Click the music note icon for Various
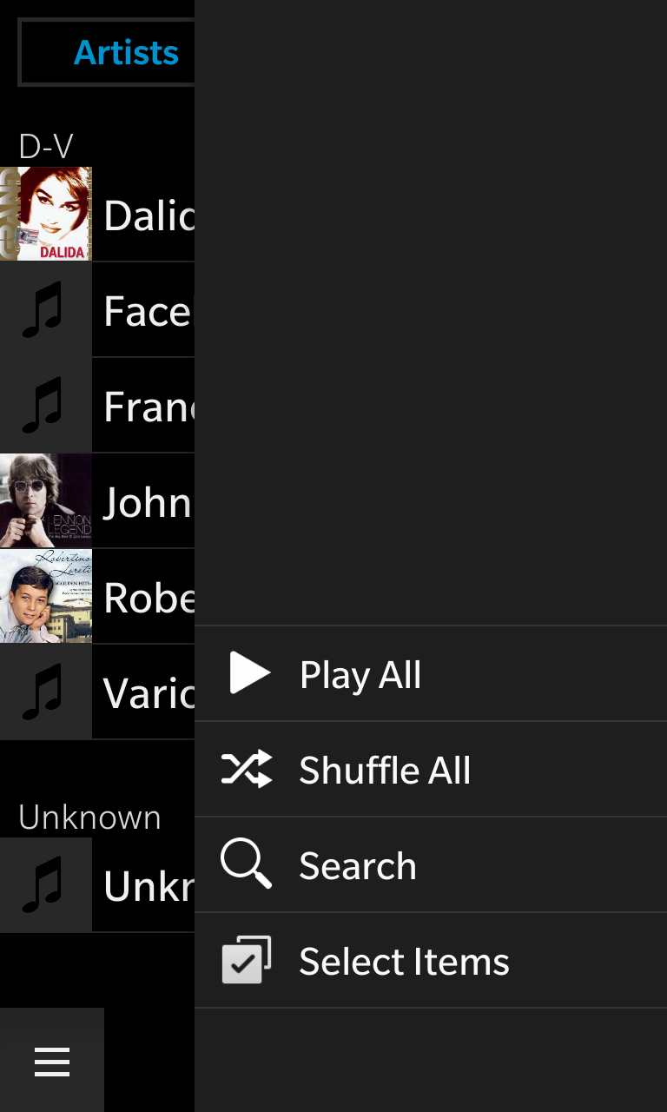The width and height of the screenshot is (667, 1112). click(45, 692)
